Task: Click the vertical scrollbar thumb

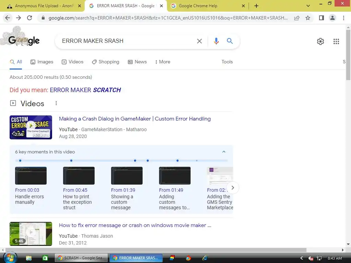Action: pos(348,55)
